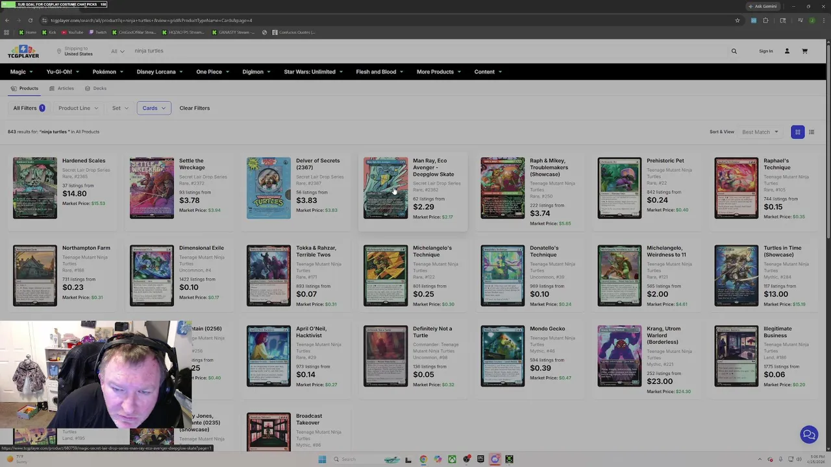The height and width of the screenshot is (467, 831).
Task: Click the Sign In link
Action: [x=766, y=51]
